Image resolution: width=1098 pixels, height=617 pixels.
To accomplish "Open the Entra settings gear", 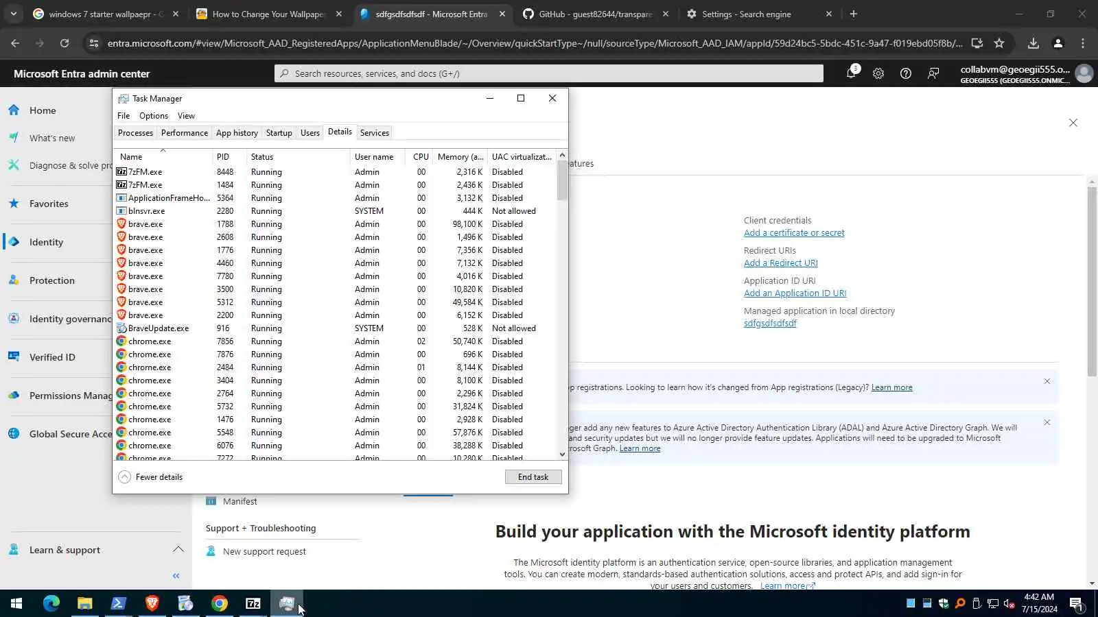I will (x=878, y=73).
